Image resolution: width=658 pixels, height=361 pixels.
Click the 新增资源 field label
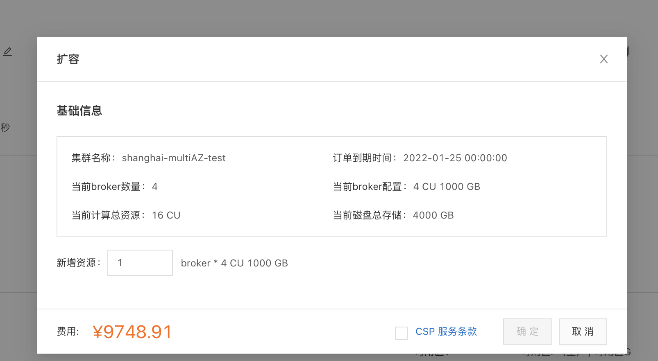click(79, 263)
